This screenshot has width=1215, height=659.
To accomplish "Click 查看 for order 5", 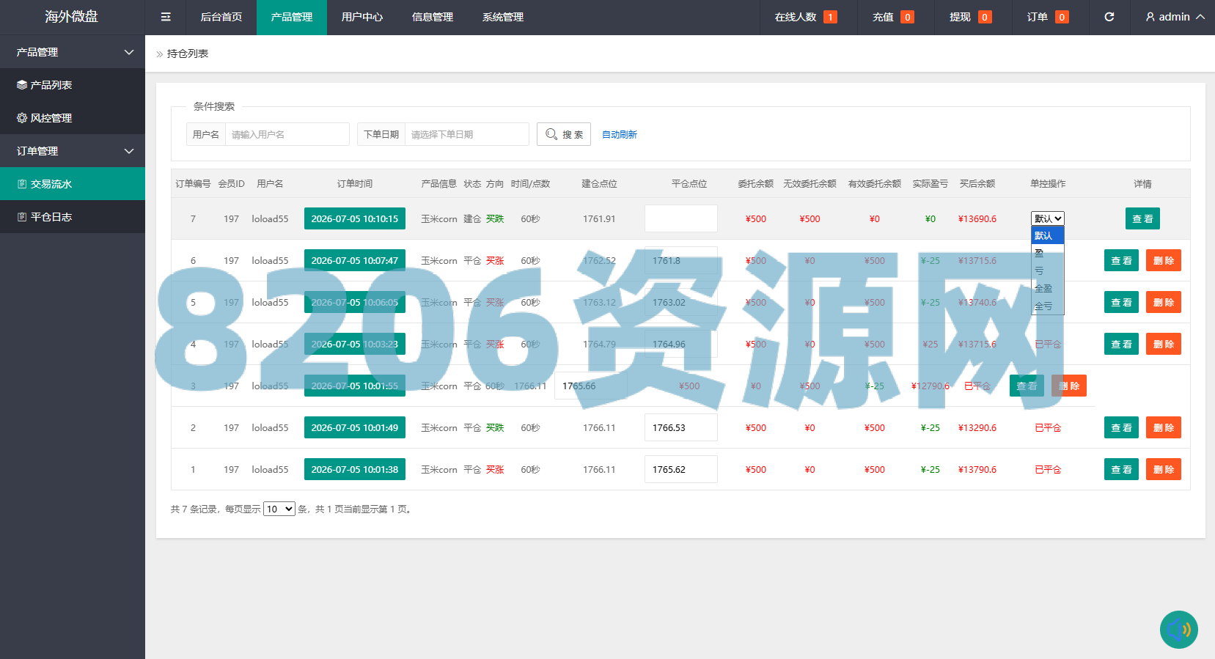I will 1121,302.
